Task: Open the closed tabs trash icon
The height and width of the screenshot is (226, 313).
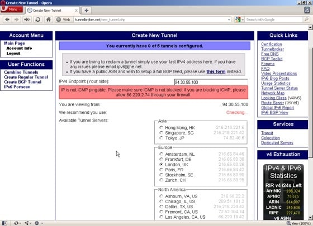Action: point(307,10)
